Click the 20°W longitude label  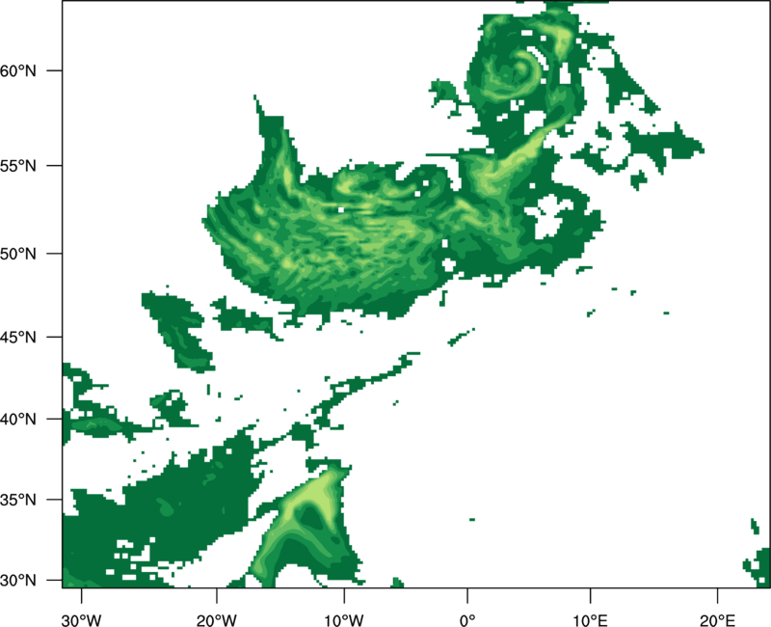(x=216, y=620)
